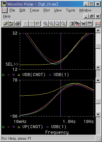Click the Zoom Area magnifier icon
Screen dimensions: 102x142
pos(58,24)
